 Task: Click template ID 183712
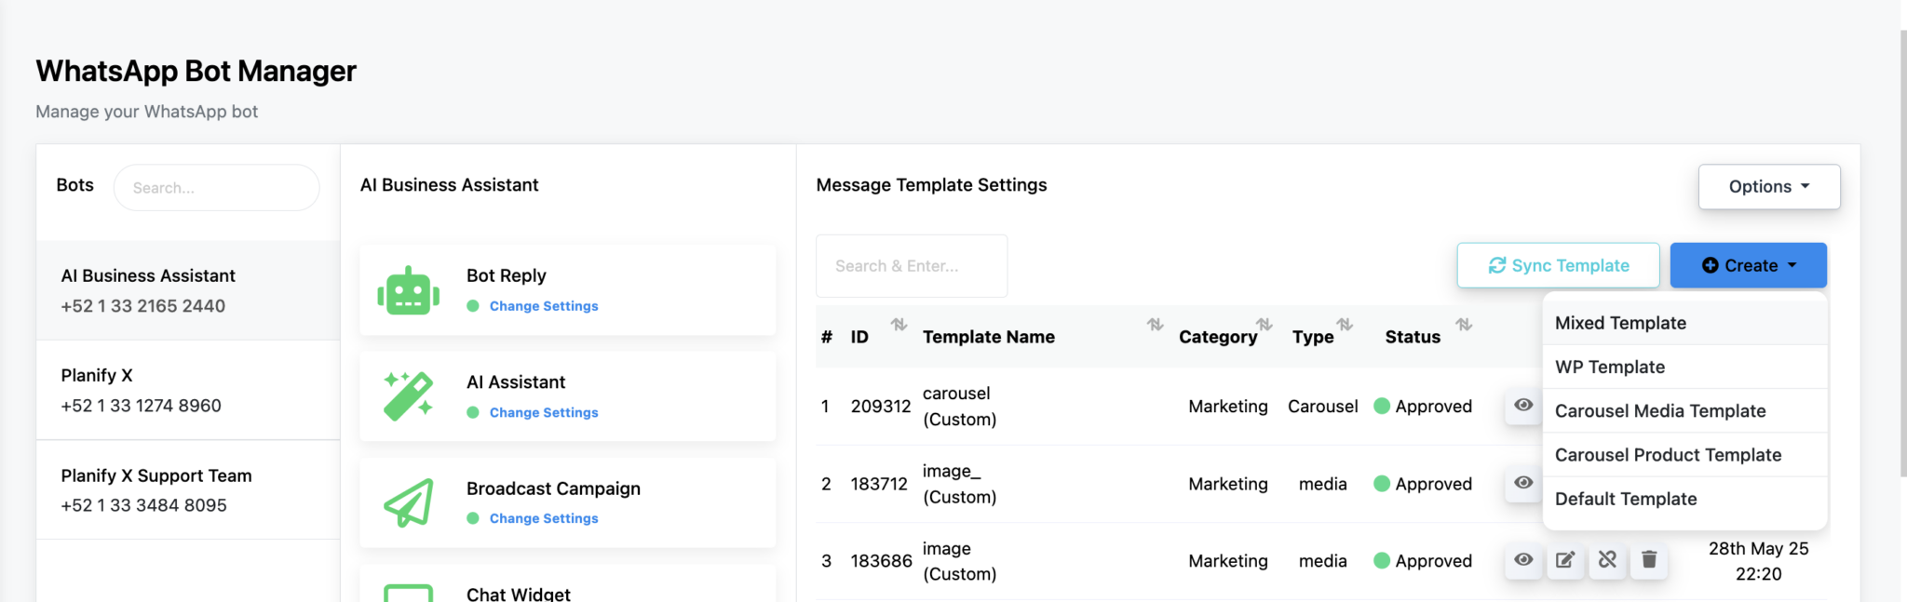click(x=879, y=484)
